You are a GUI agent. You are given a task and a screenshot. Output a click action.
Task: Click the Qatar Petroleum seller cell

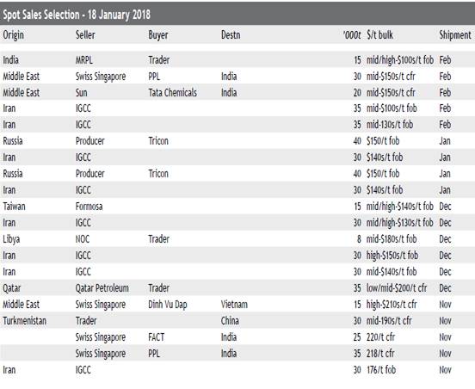102,288
